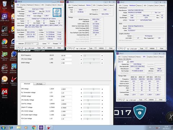
Task: Open the Recycle Bin desktop icon
Action: click(x=4, y=5)
